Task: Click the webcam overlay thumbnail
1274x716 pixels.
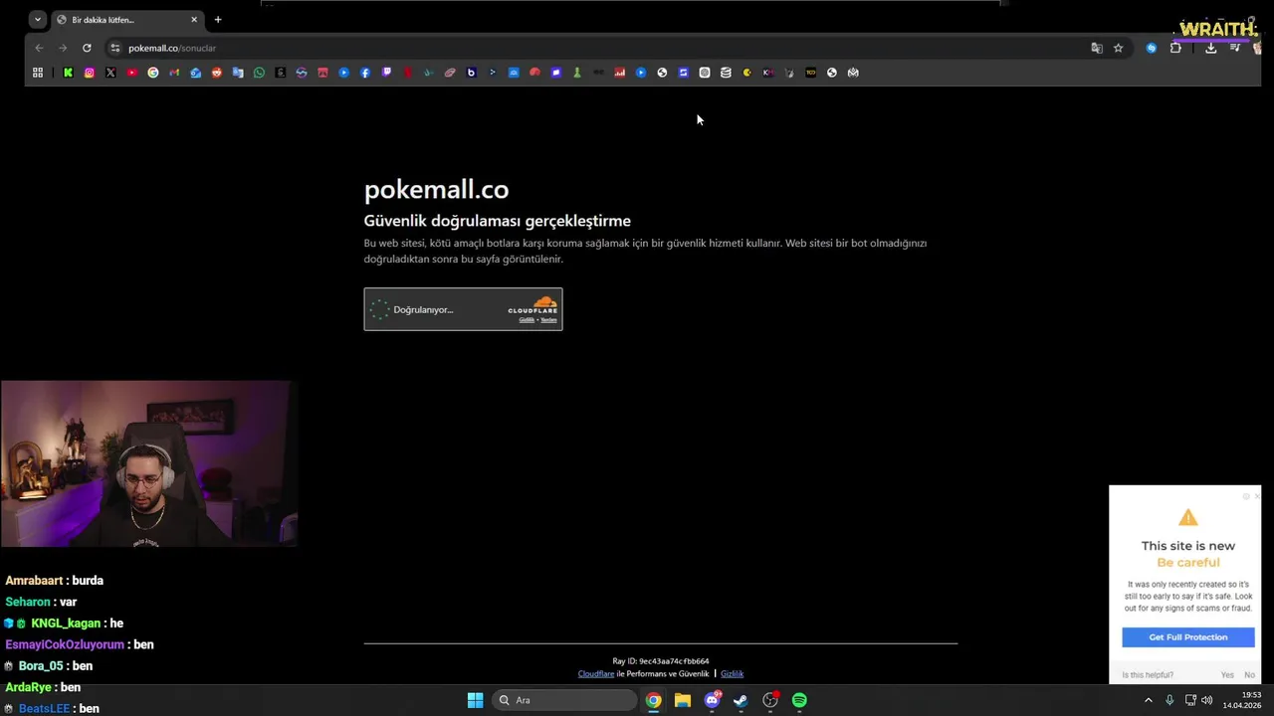Action: click(x=148, y=463)
